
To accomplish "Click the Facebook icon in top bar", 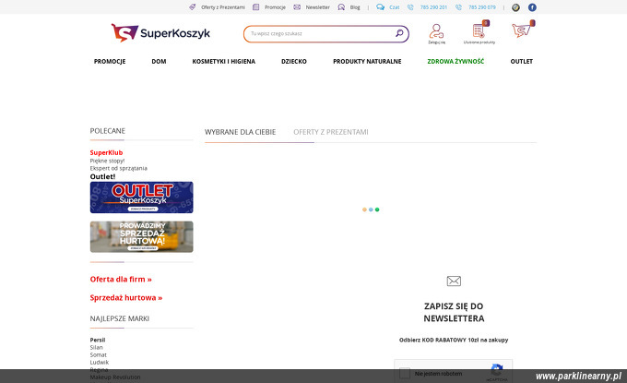I will pos(532,7).
